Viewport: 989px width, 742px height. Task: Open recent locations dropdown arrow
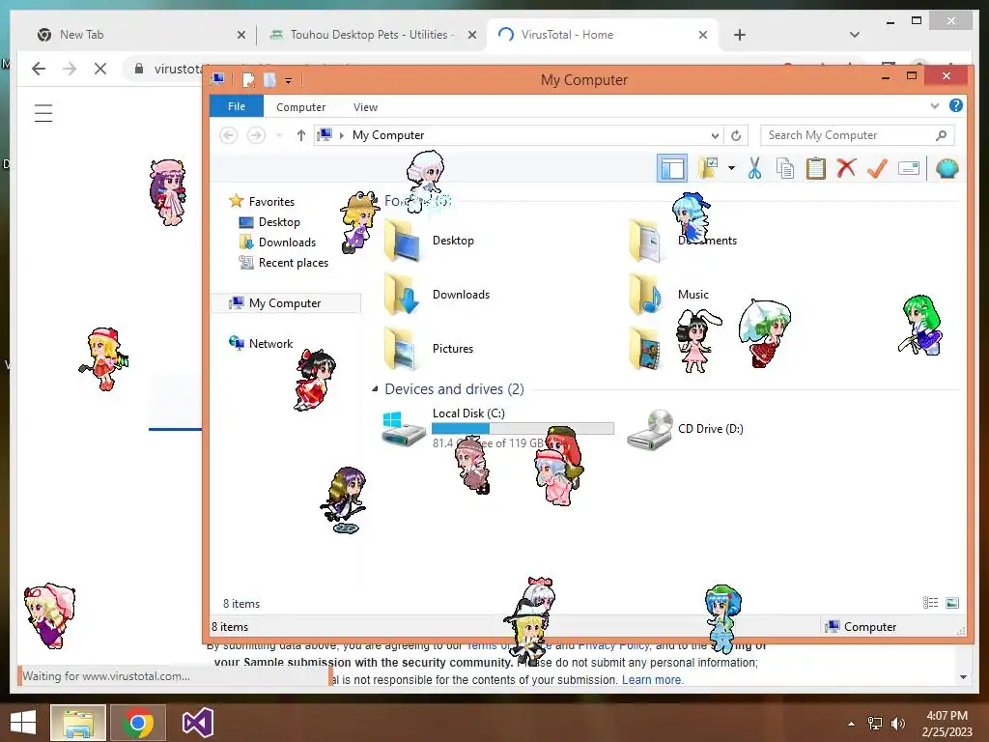click(279, 135)
